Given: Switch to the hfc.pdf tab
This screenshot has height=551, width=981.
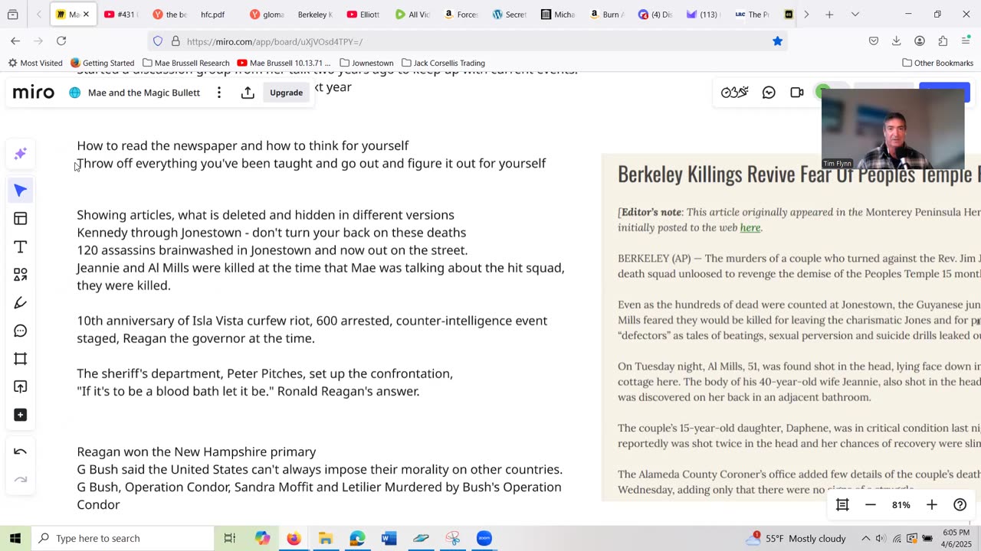Looking at the screenshot, I should tap(212, 15).
